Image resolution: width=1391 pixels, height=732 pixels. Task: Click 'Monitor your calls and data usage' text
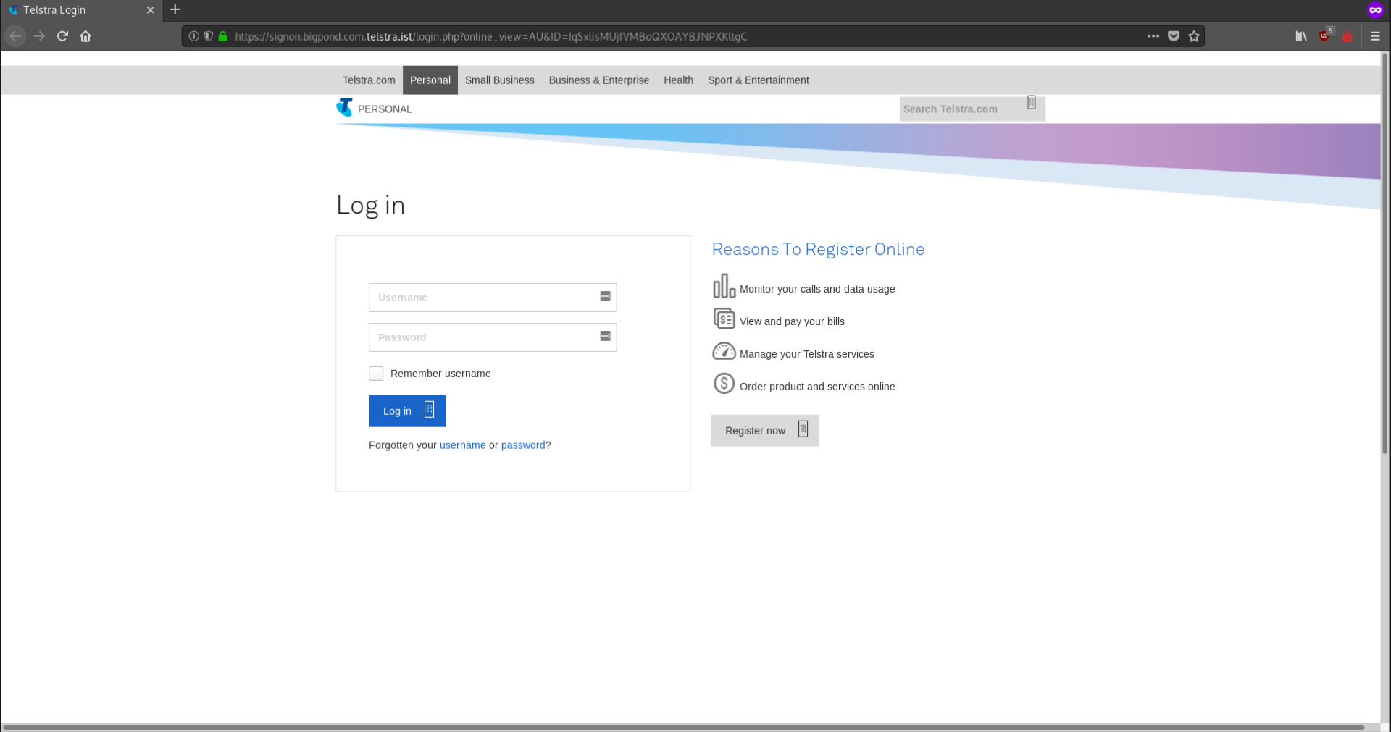(817, 289)
